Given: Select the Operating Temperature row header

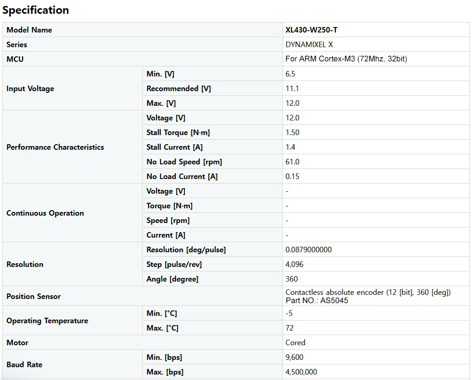Looking at the screenshot, I should pos(47,320).
